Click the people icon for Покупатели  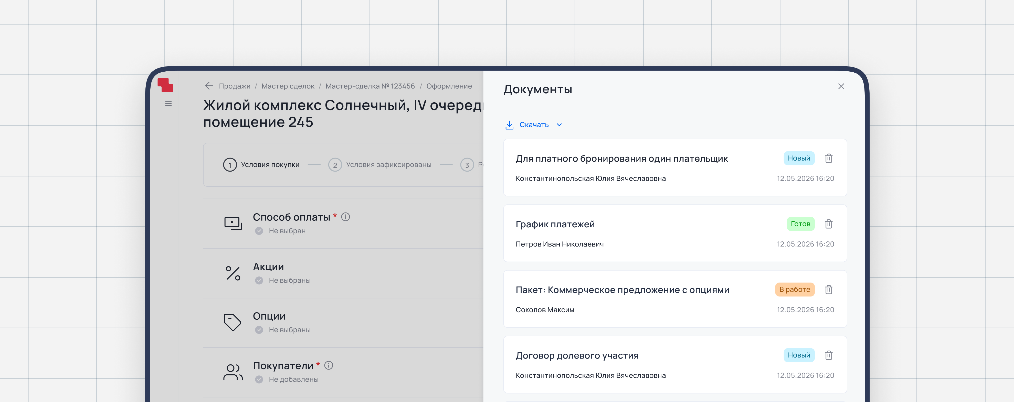(233, 372)
